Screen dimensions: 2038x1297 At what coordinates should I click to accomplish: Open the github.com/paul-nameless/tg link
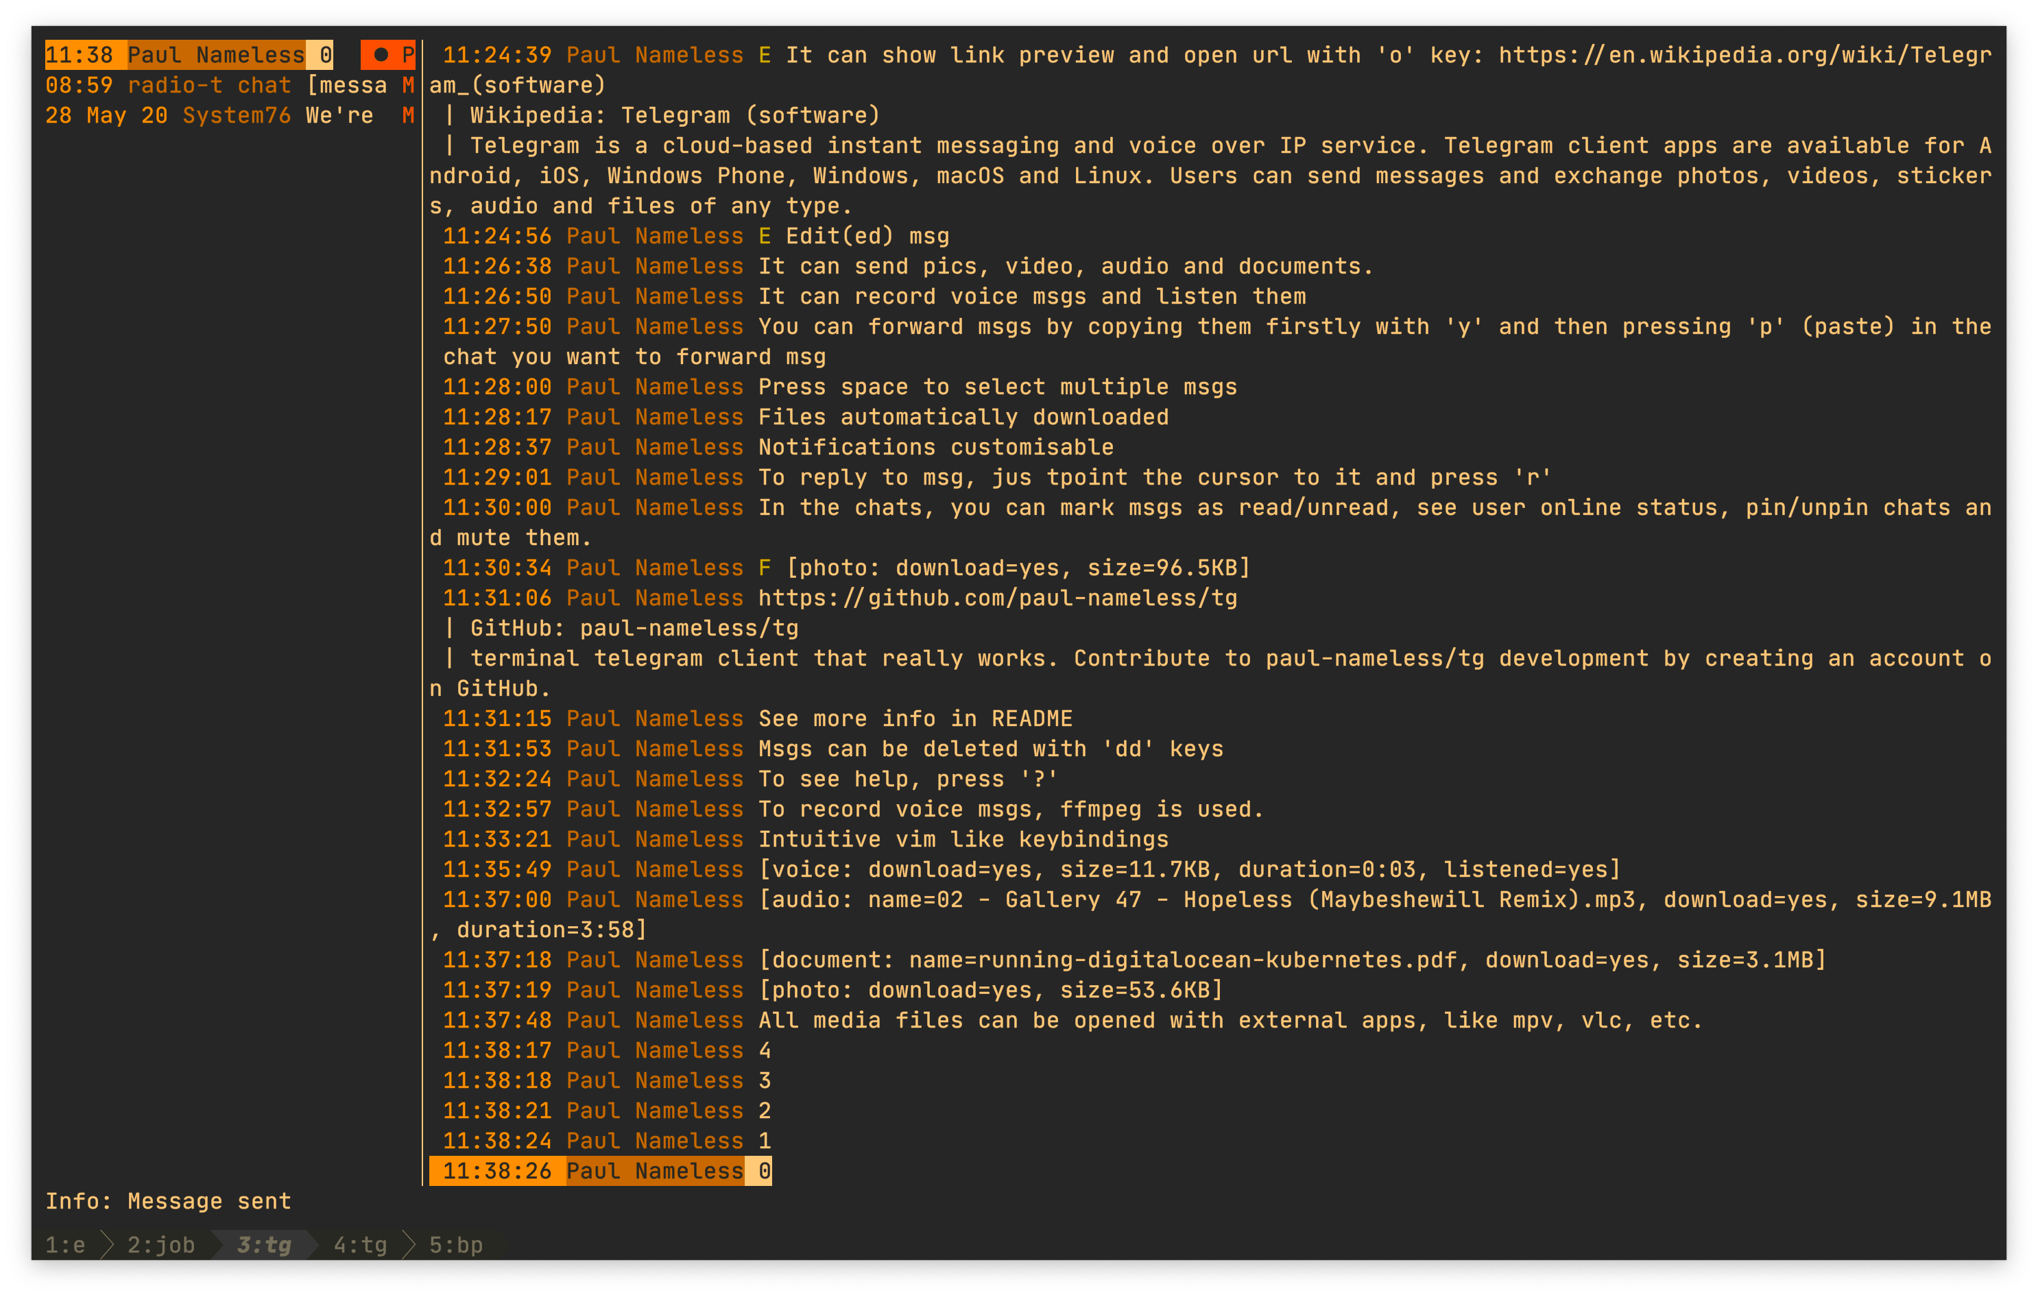[x=998, y=598]
